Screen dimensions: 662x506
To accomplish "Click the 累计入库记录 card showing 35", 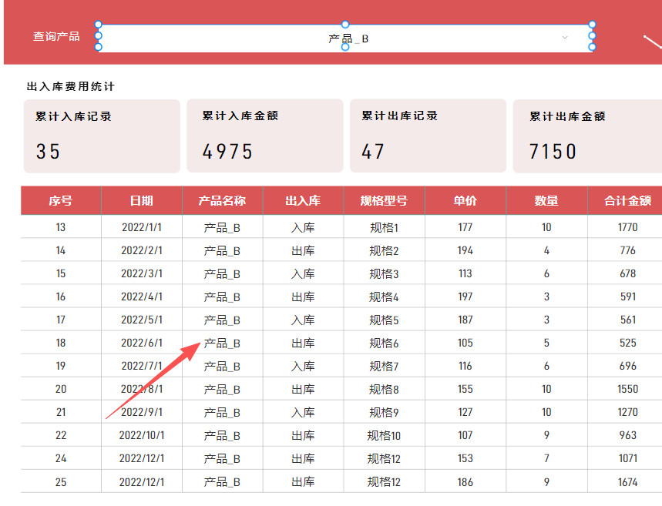I will coord(102,136).
